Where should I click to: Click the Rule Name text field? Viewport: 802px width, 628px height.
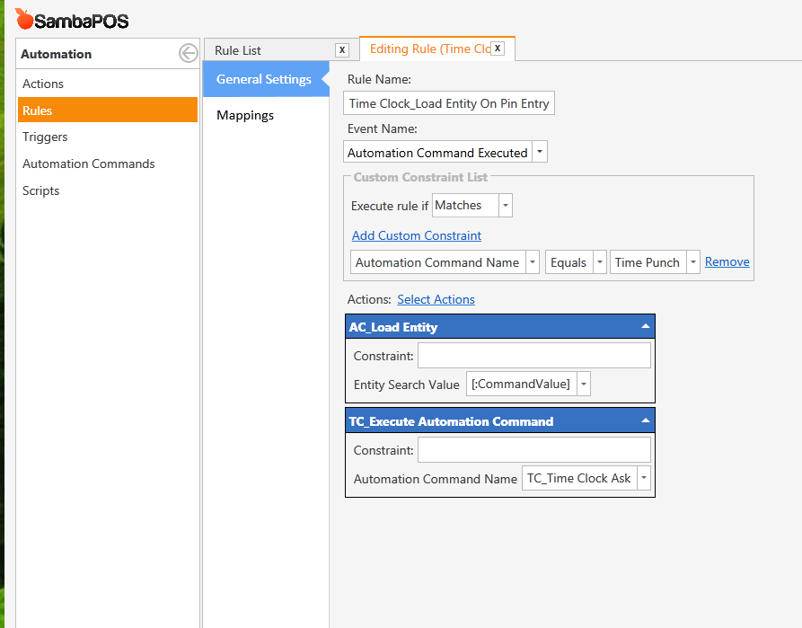point(449,103)
